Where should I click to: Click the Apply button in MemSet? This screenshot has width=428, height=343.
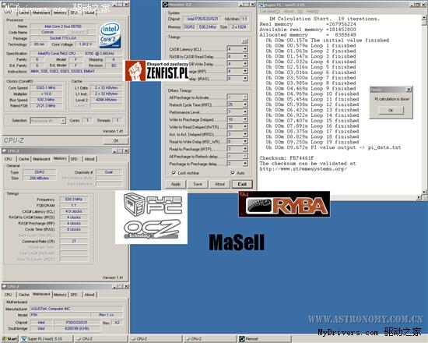point(176,184)
